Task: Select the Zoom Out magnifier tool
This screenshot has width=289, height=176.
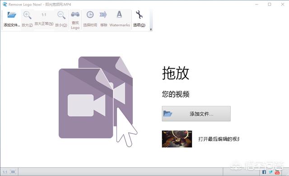Action: [61, 15]
